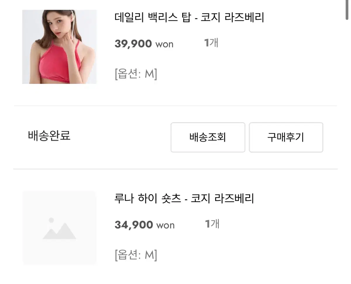
Task: Click the 배송완료 delivery status label
Action: tap(49, 136)
